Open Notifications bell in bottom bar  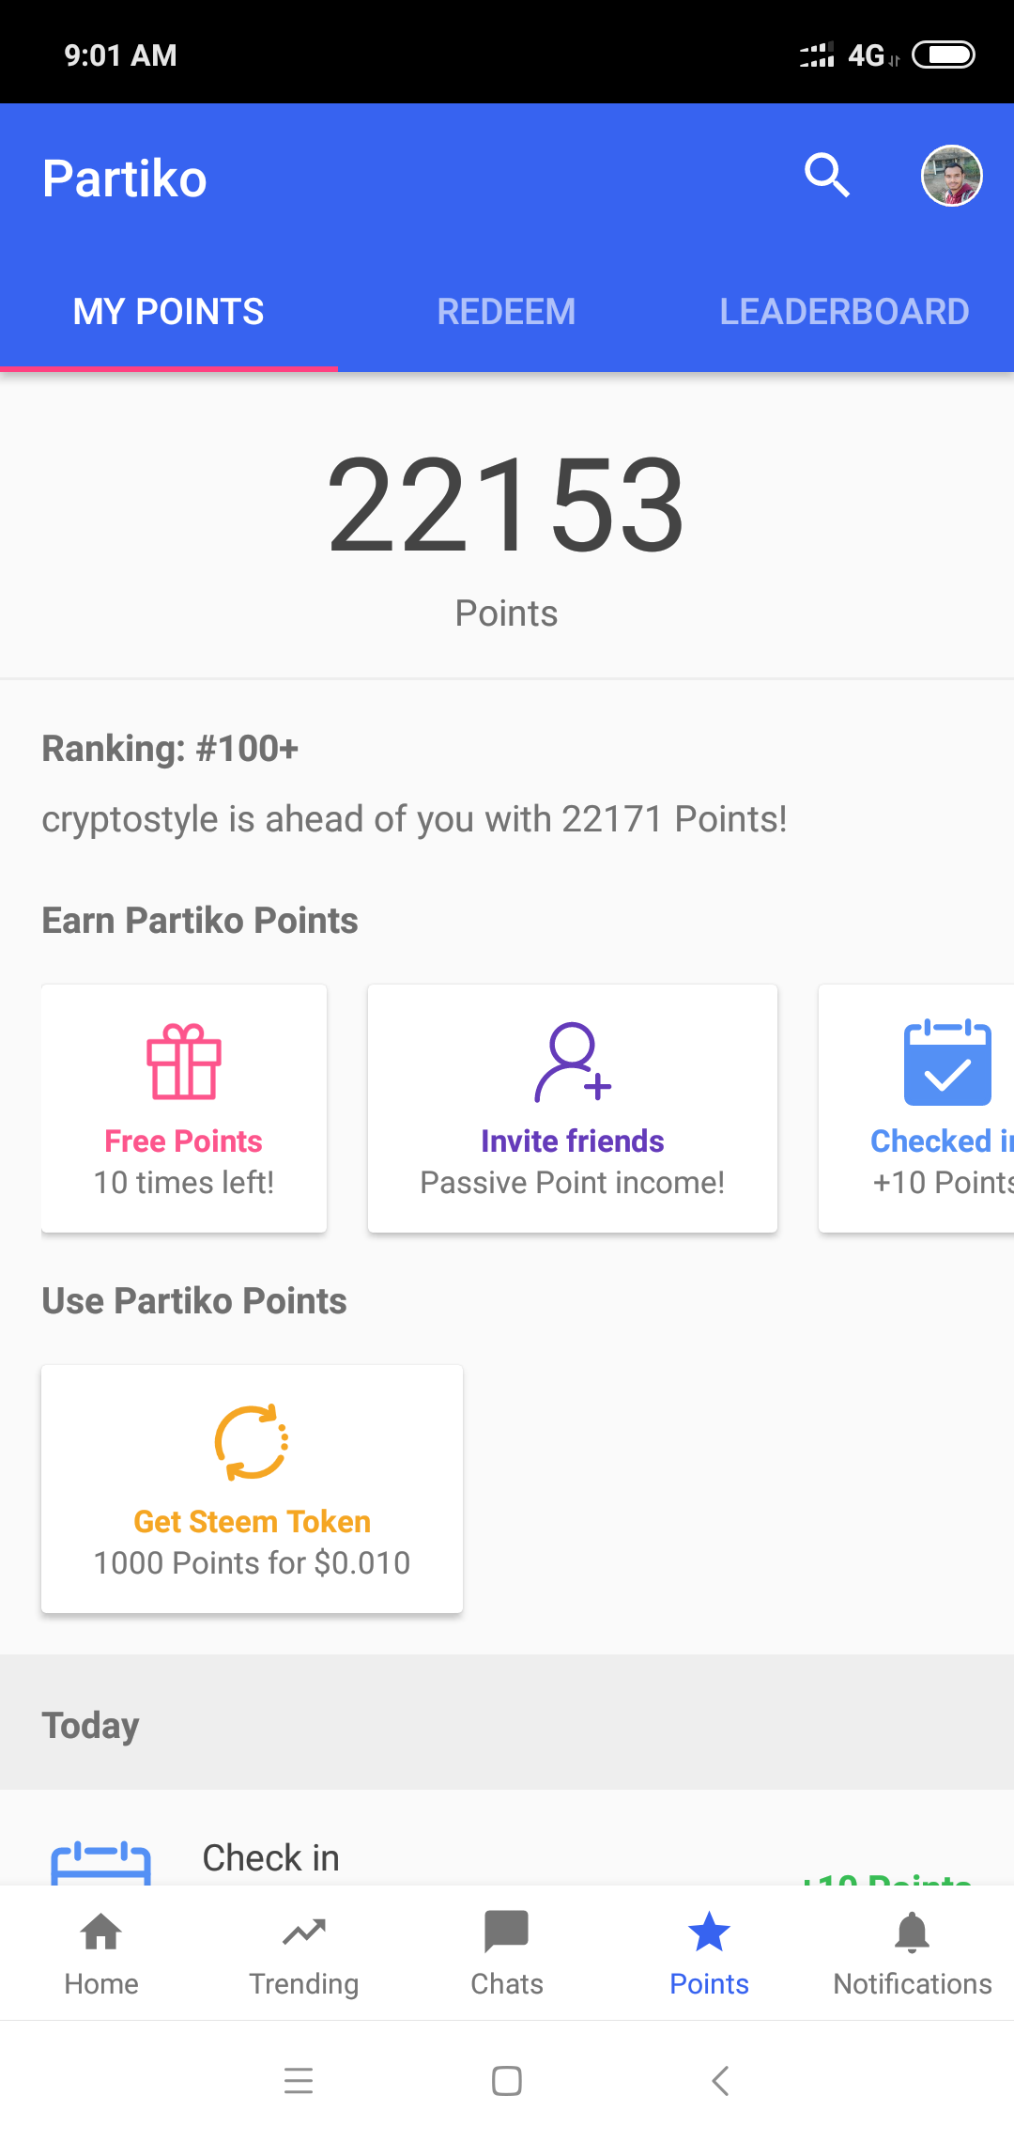[x=912, y=1952]
